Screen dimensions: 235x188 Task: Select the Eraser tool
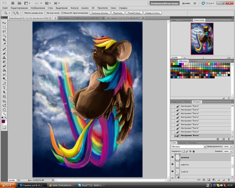pyautogui.click(x=4, y=66)
